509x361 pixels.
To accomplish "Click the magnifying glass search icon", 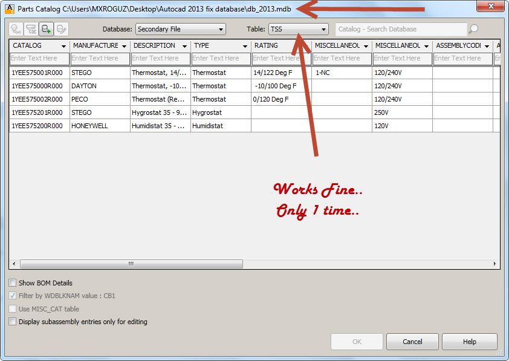I will 473,29.
